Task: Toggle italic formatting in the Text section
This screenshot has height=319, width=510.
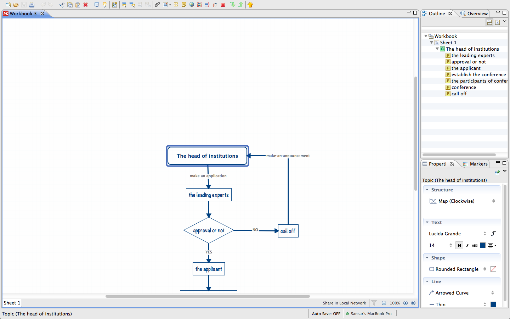Action: (467, 245)
